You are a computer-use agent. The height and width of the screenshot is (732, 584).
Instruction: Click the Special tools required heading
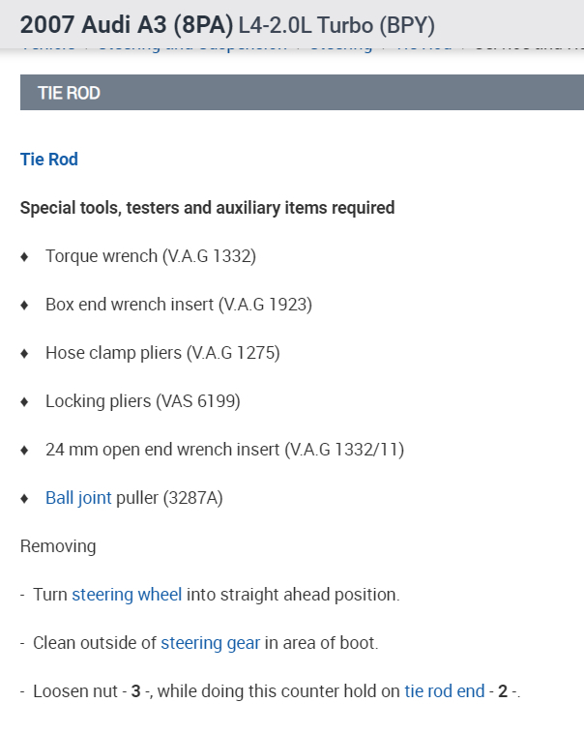point(207,208)
